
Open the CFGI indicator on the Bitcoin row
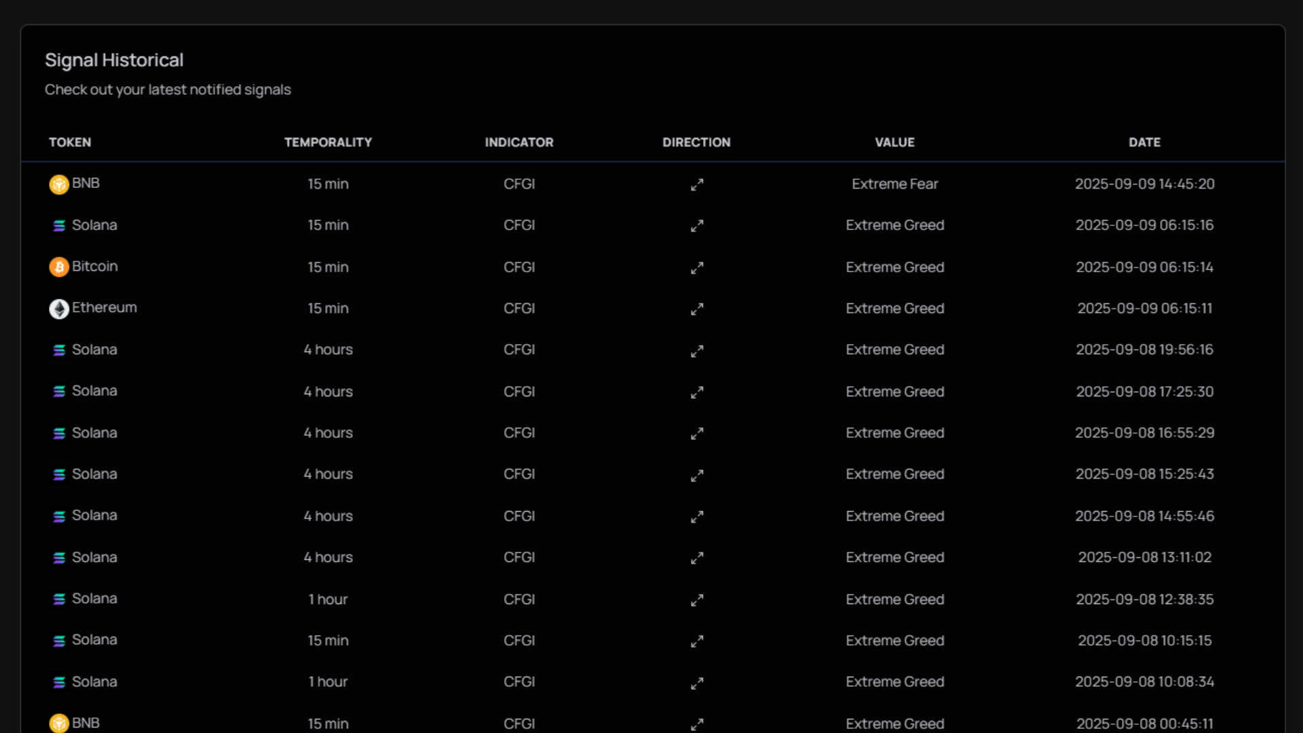518,267
